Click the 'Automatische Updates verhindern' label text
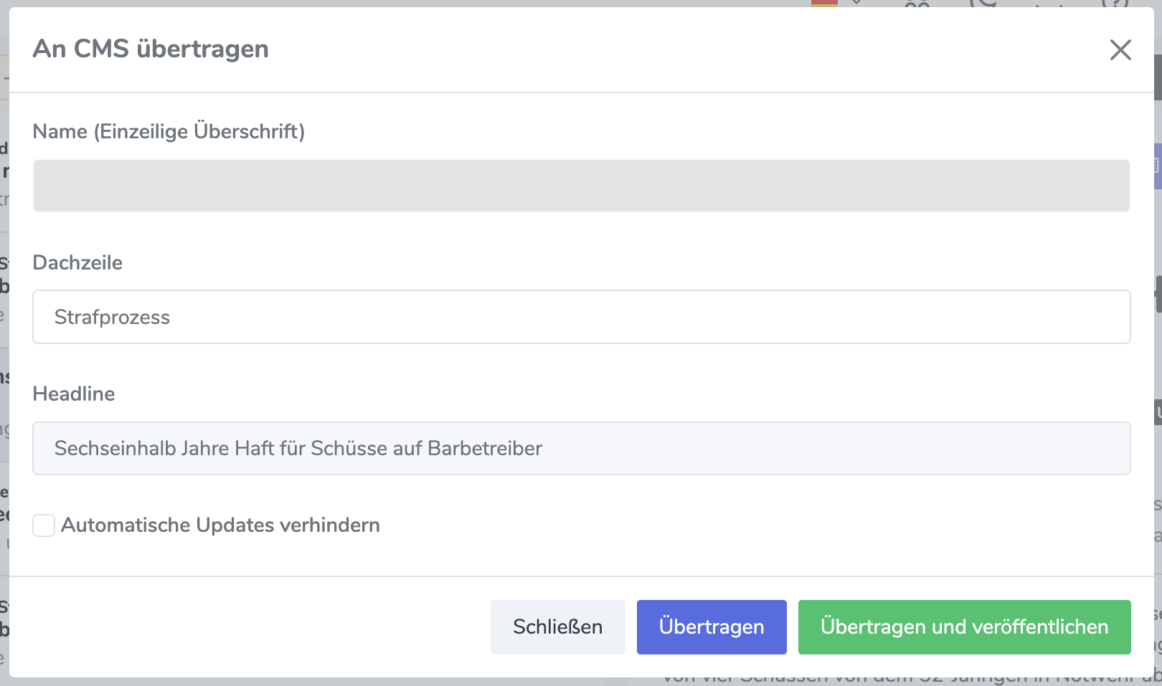Screen dimensions: 1162x686 220,525
